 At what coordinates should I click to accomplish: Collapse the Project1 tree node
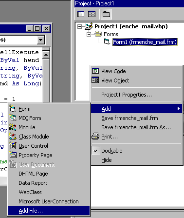[79, 26]
